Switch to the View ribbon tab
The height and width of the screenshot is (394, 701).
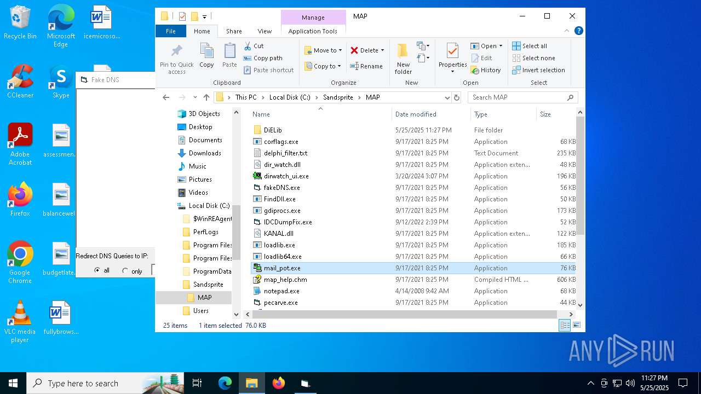(x=265, y=31)
